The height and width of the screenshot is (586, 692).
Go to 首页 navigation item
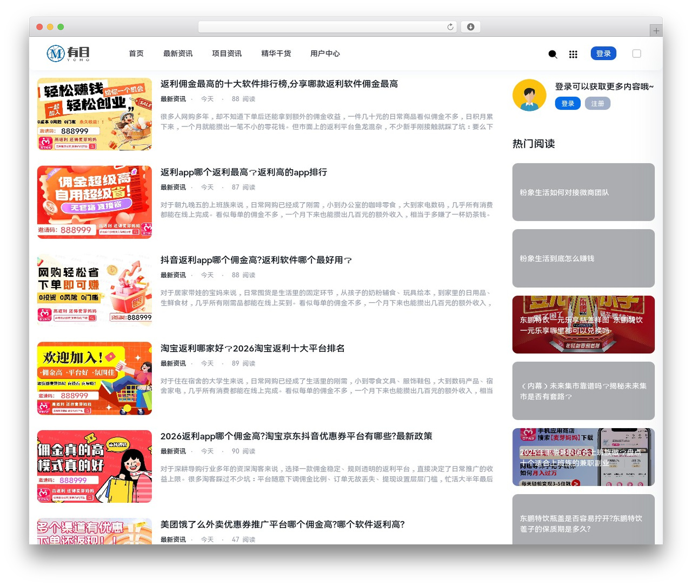click(x=136, y=54)
